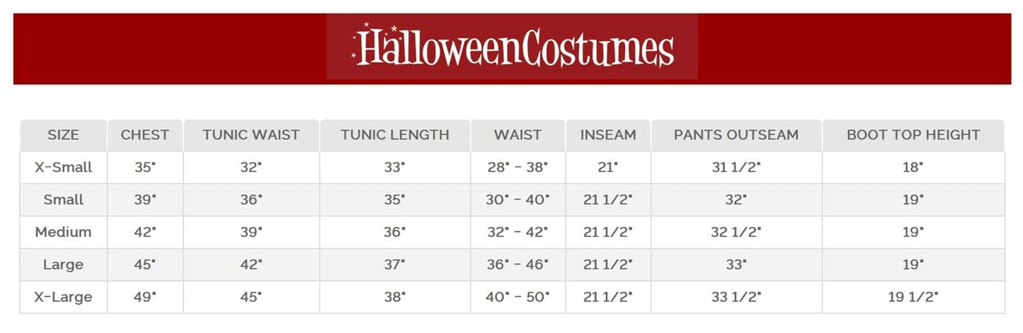The image size is (1023, 333).
Task: Select the Large tunic length 37"
Action: click(394, 264)
